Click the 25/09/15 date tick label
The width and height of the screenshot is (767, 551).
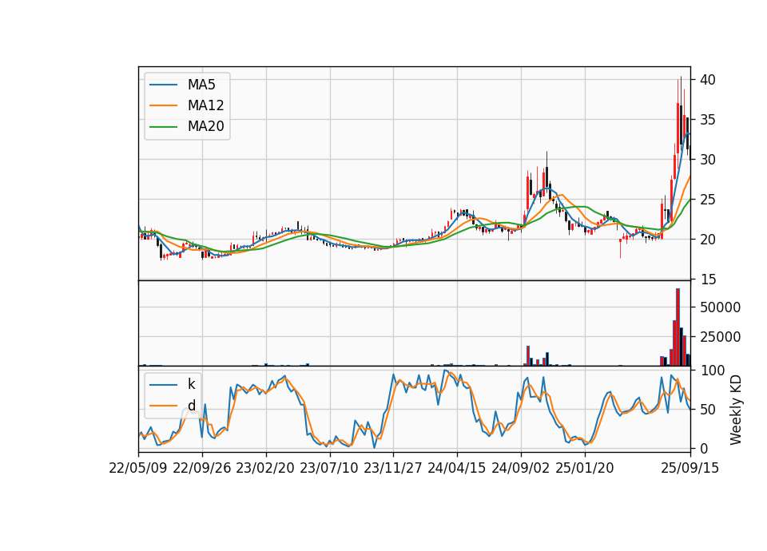690,468
